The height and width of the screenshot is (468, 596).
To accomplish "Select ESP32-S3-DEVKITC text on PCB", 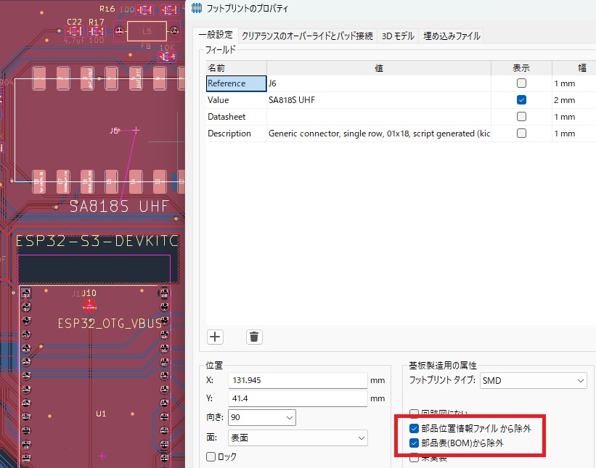I will pos(97,241).
